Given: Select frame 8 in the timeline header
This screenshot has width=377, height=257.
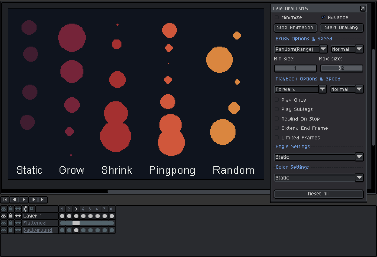Looking at the screenshot, I should (112, 209).
